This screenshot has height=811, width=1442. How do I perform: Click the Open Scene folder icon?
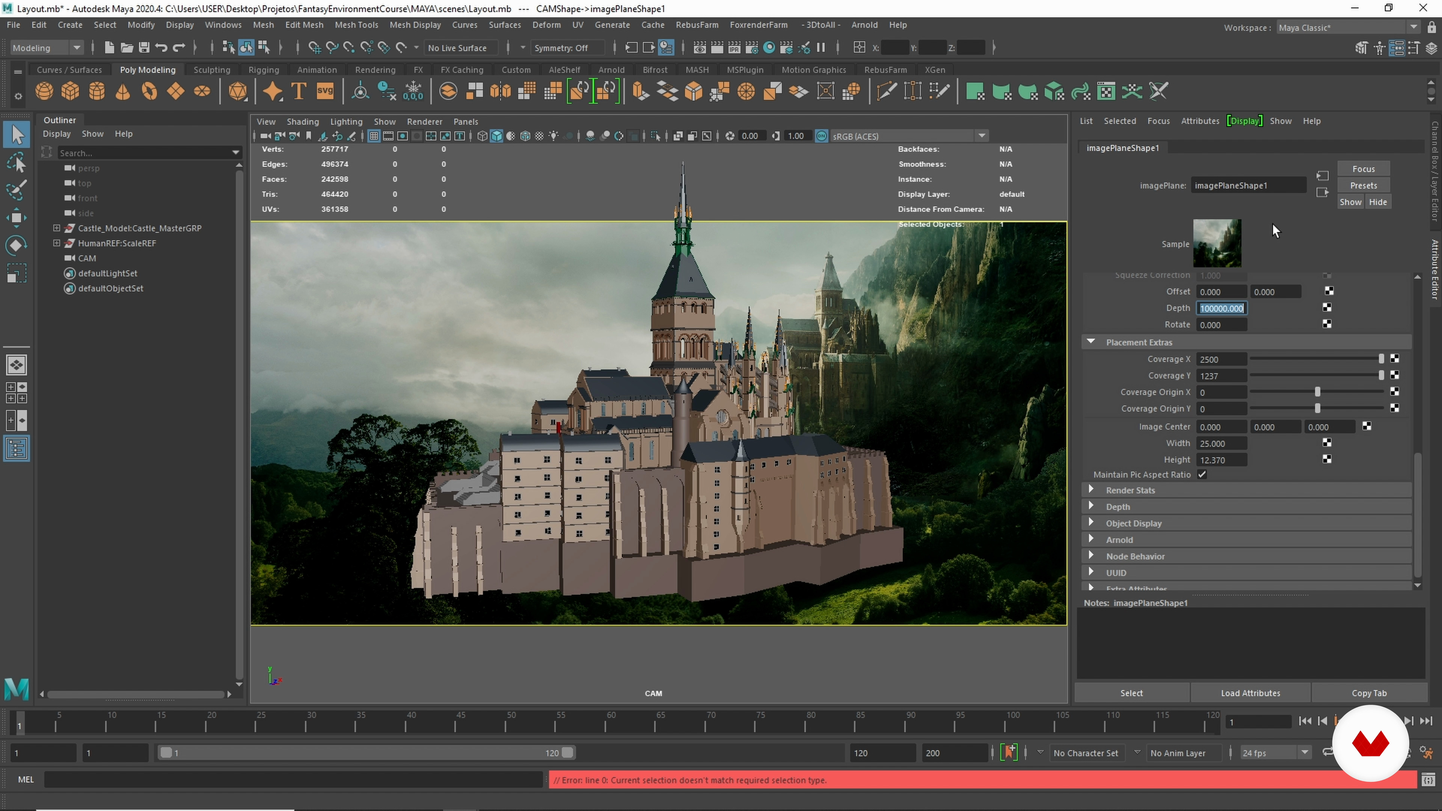[127, 48]
